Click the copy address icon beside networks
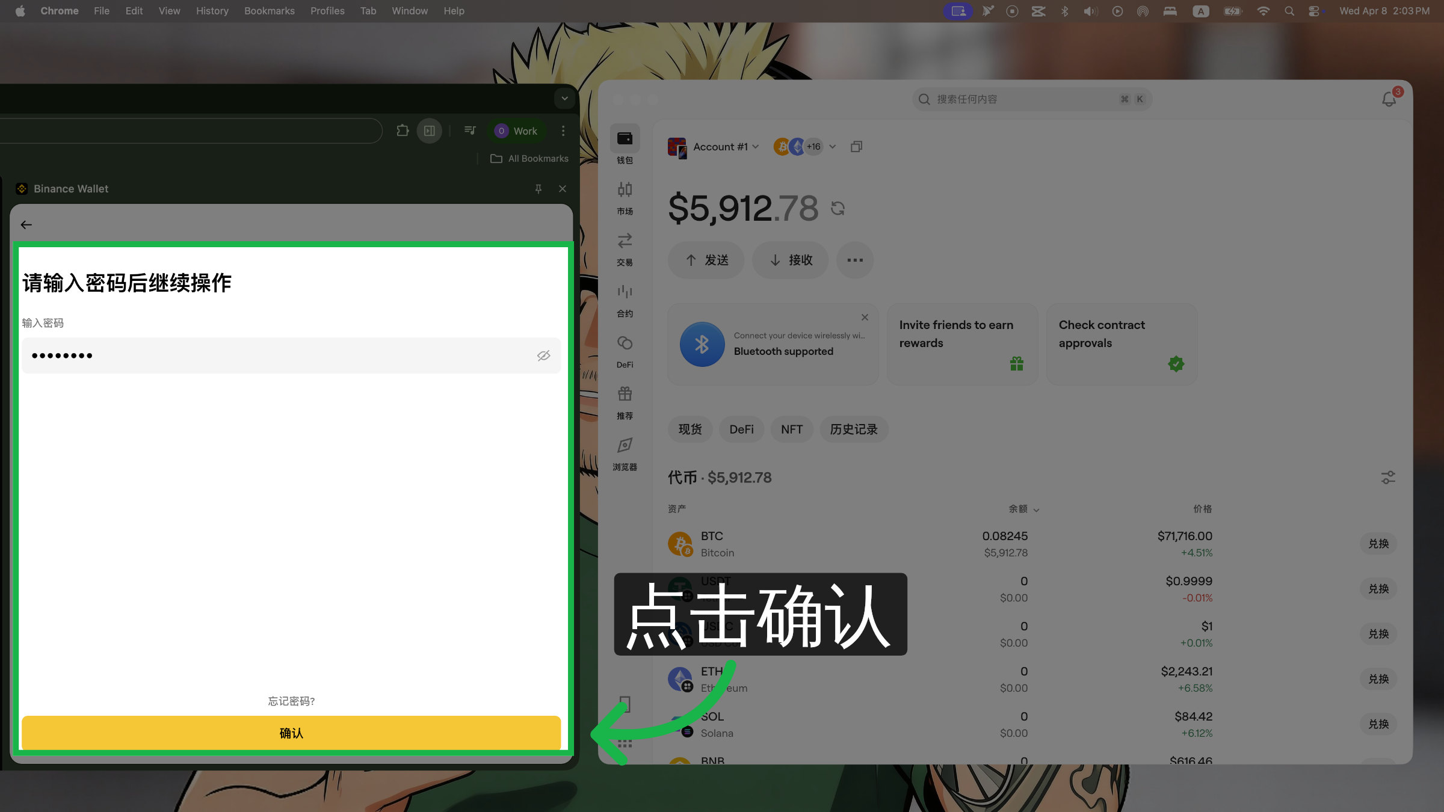1444x812 pixels. coord(856,147)
